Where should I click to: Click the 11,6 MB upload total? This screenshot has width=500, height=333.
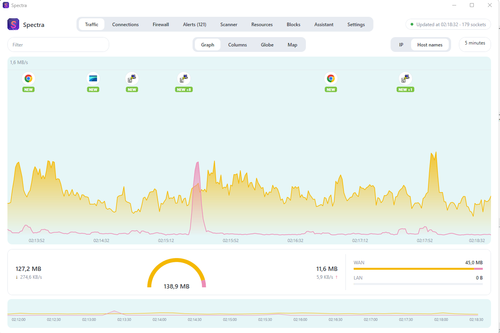pos(327,269)
